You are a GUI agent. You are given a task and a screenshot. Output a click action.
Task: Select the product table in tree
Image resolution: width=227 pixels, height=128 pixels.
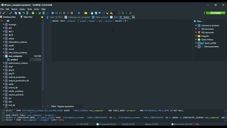[14, 60]
